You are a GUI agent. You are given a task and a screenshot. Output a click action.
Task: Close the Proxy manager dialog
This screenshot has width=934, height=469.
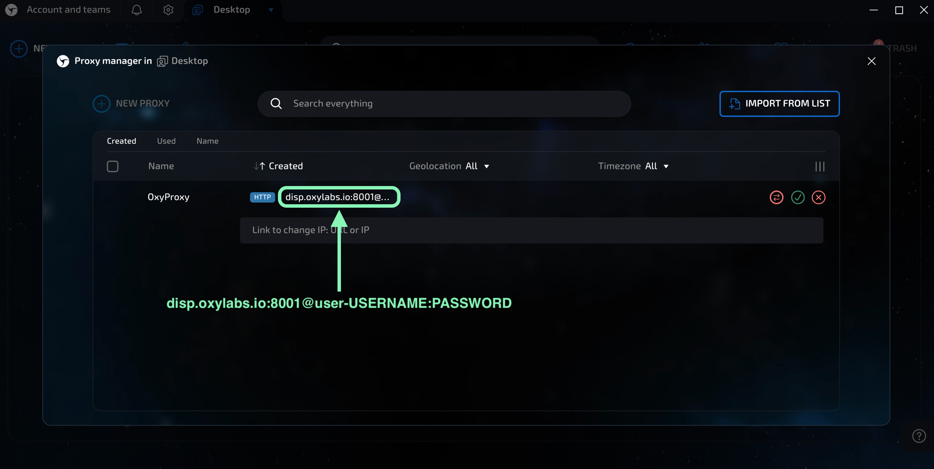871,61
